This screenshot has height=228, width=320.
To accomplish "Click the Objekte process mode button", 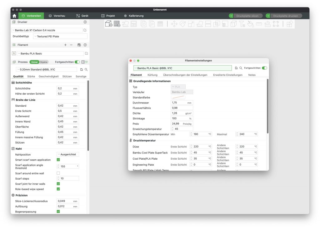I will click(44, 62).
